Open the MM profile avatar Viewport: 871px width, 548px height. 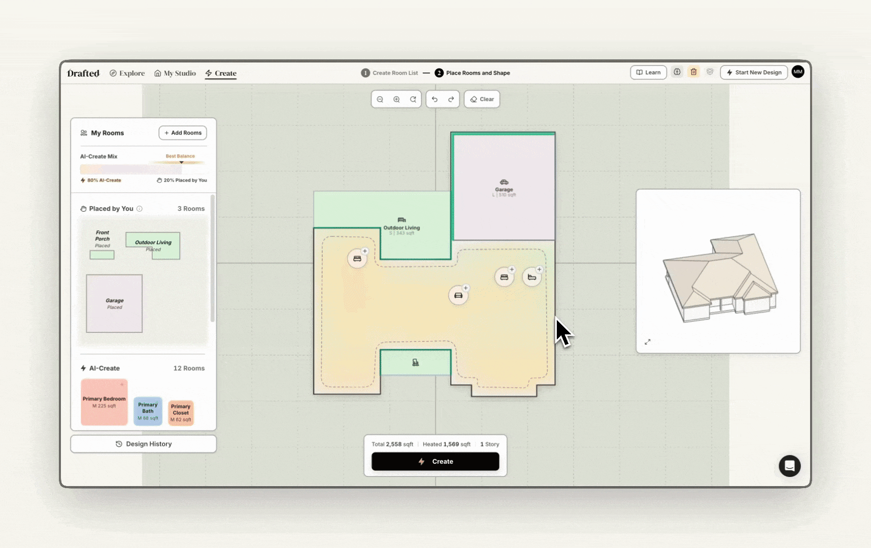click(x=798, y=72)
